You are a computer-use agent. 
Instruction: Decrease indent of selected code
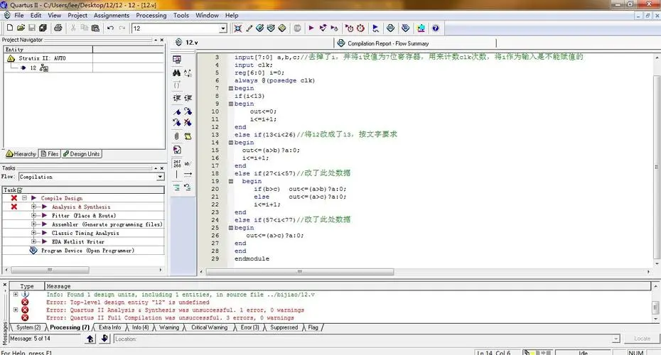point(188,98)
